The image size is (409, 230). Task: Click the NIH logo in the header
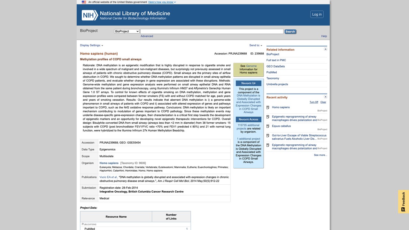click(90, 15)
